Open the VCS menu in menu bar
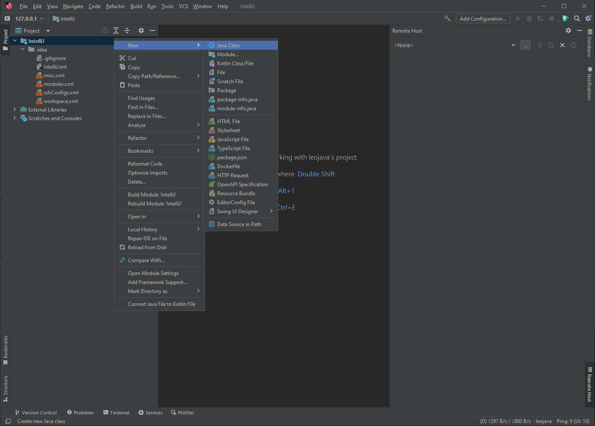 pos(183,6)
